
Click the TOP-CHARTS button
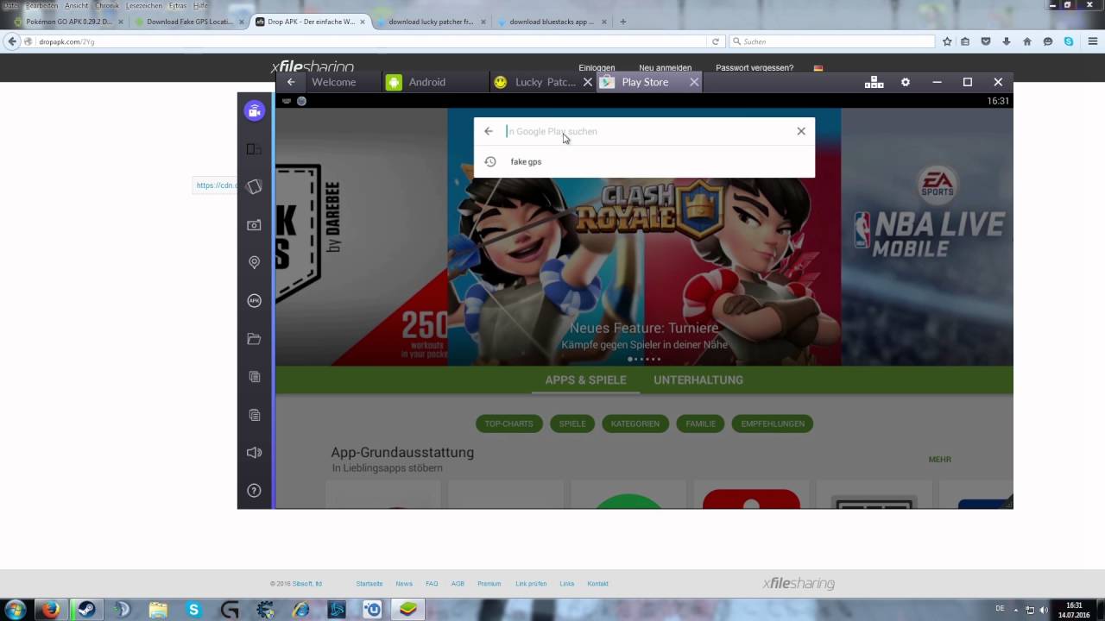tap(508, 423)
